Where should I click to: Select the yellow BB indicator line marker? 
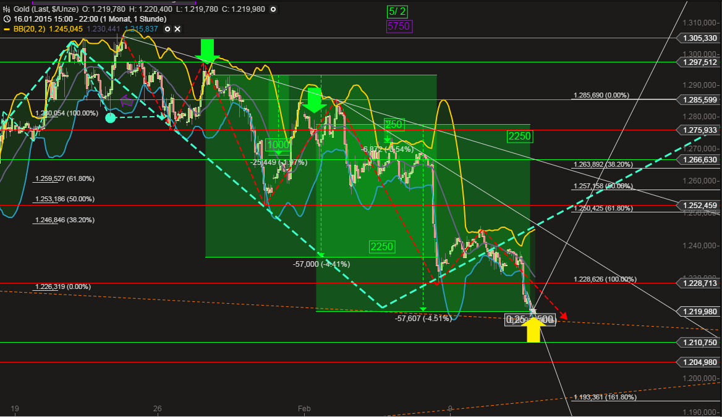click(x=6, y=29)
